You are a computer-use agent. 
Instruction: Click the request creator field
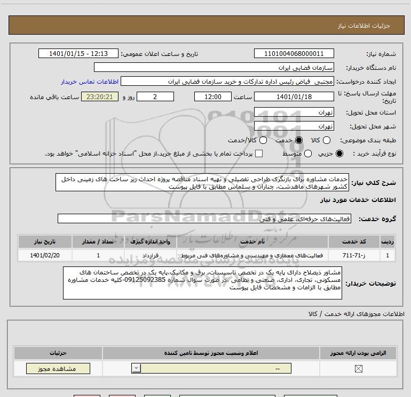click(x=227, y=82)
